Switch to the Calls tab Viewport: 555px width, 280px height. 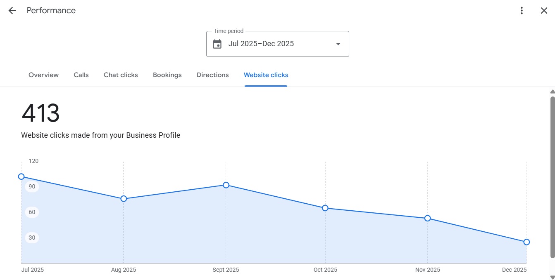pos(81,75)
